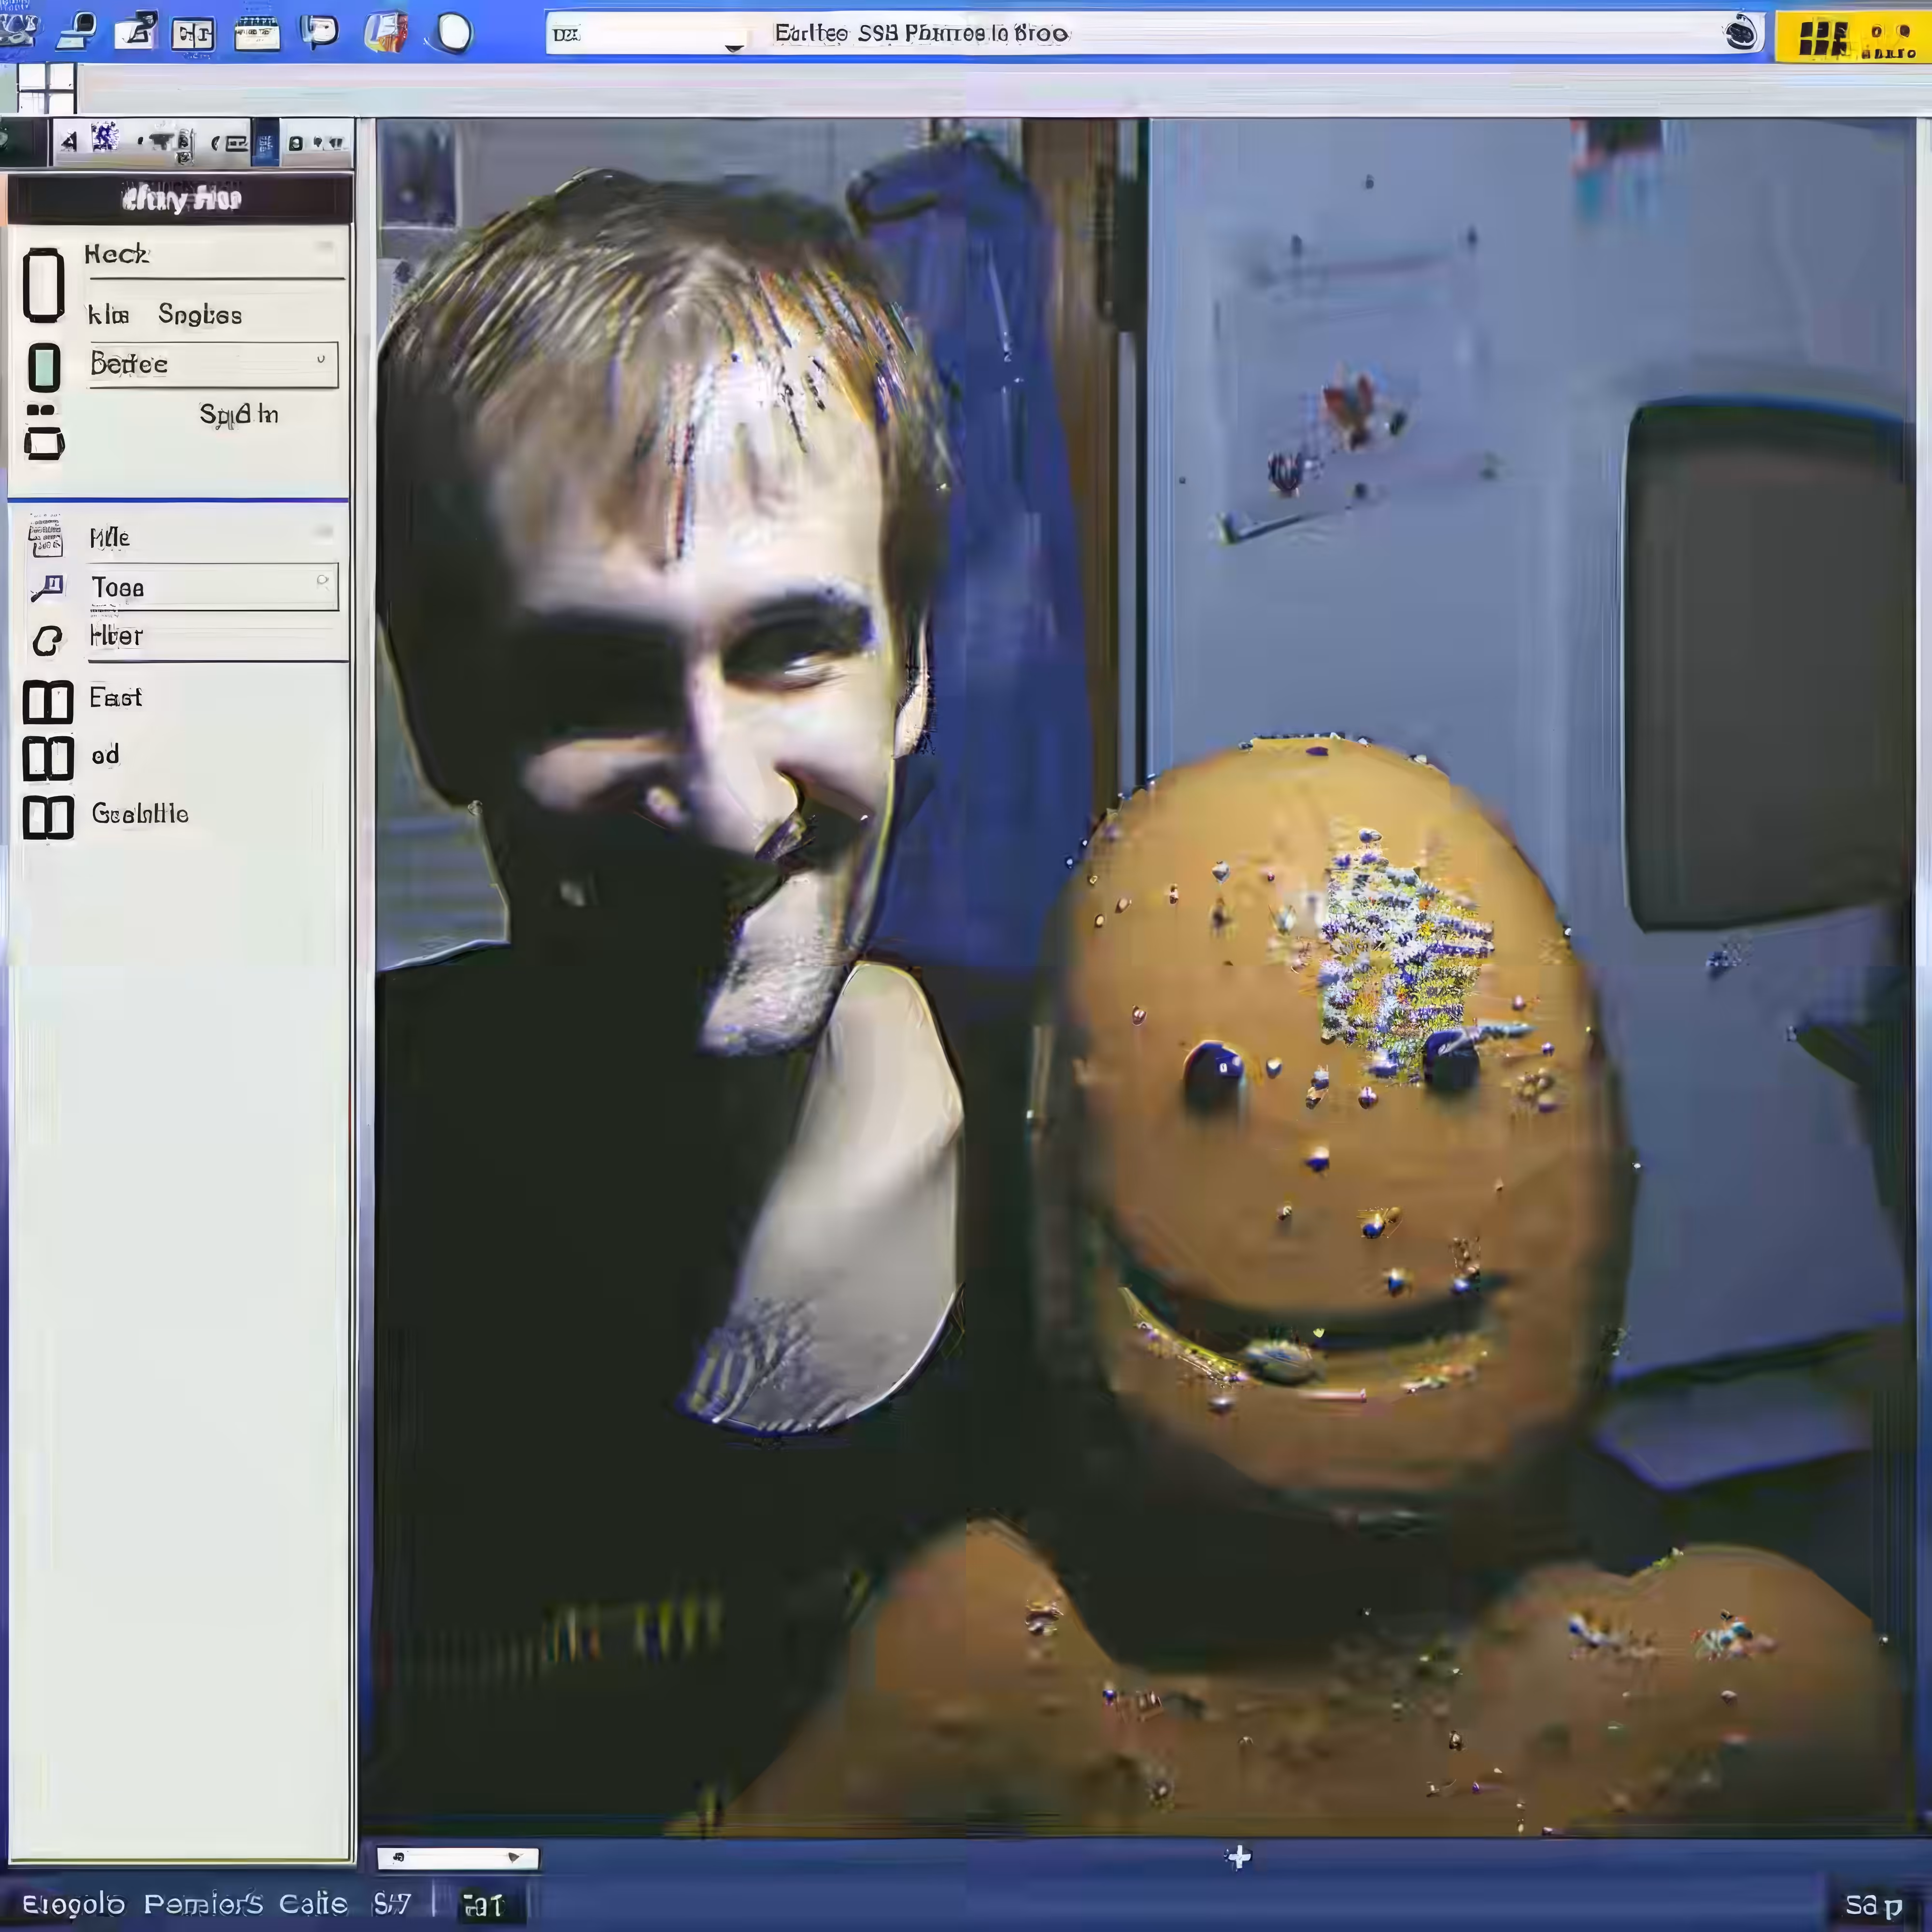Open the Berlee dropdown
This screenshot has height=1932, width=1932.
(214, 364)
